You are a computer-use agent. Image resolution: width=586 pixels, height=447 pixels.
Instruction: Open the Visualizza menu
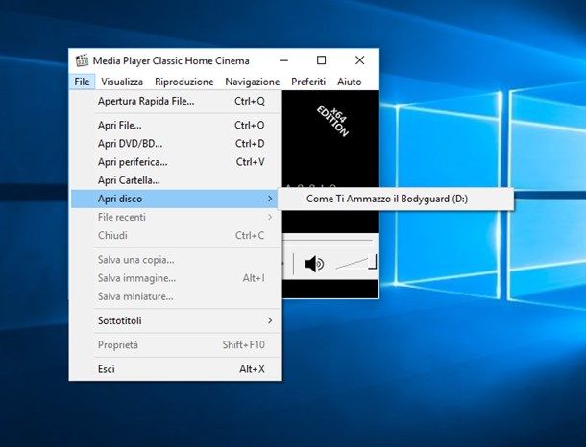coord(122,82)
